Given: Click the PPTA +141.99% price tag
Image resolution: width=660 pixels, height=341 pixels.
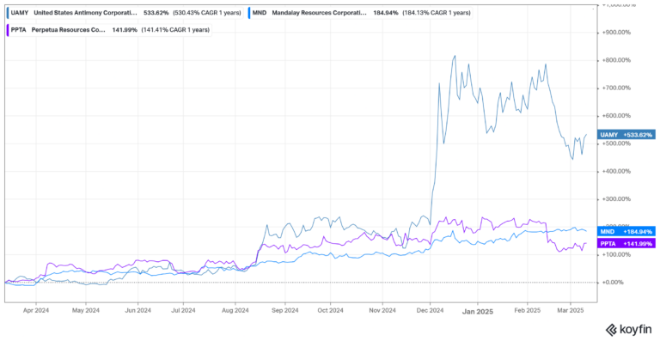Looking at the screenshot, I should click(626, 243).
